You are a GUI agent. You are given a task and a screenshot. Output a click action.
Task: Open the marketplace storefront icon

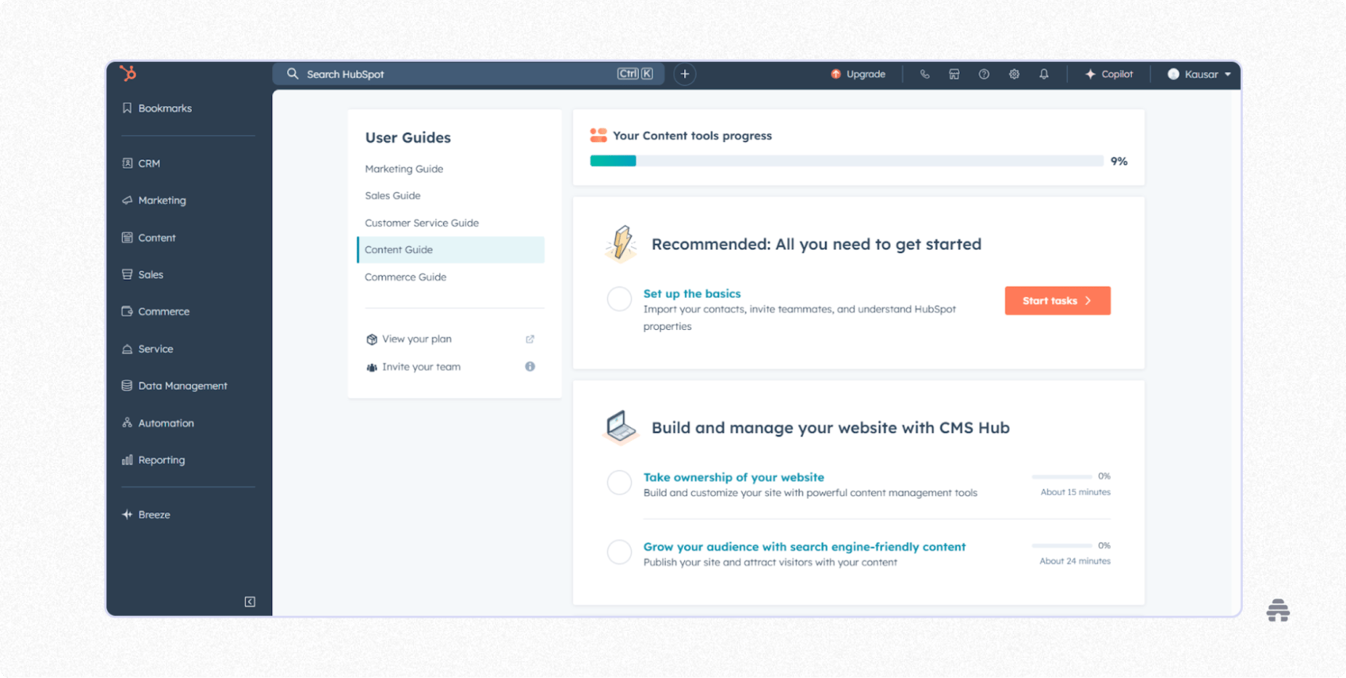(954, 74)
